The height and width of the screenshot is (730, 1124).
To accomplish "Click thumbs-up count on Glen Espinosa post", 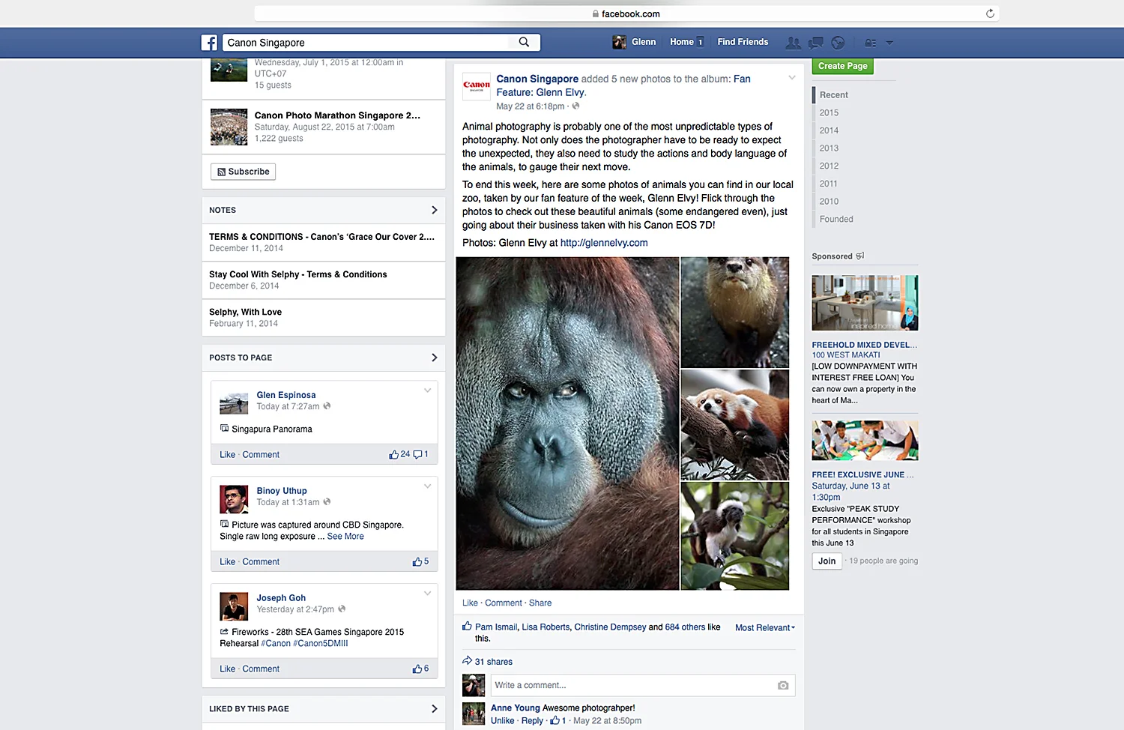I will tap(399, 454).
